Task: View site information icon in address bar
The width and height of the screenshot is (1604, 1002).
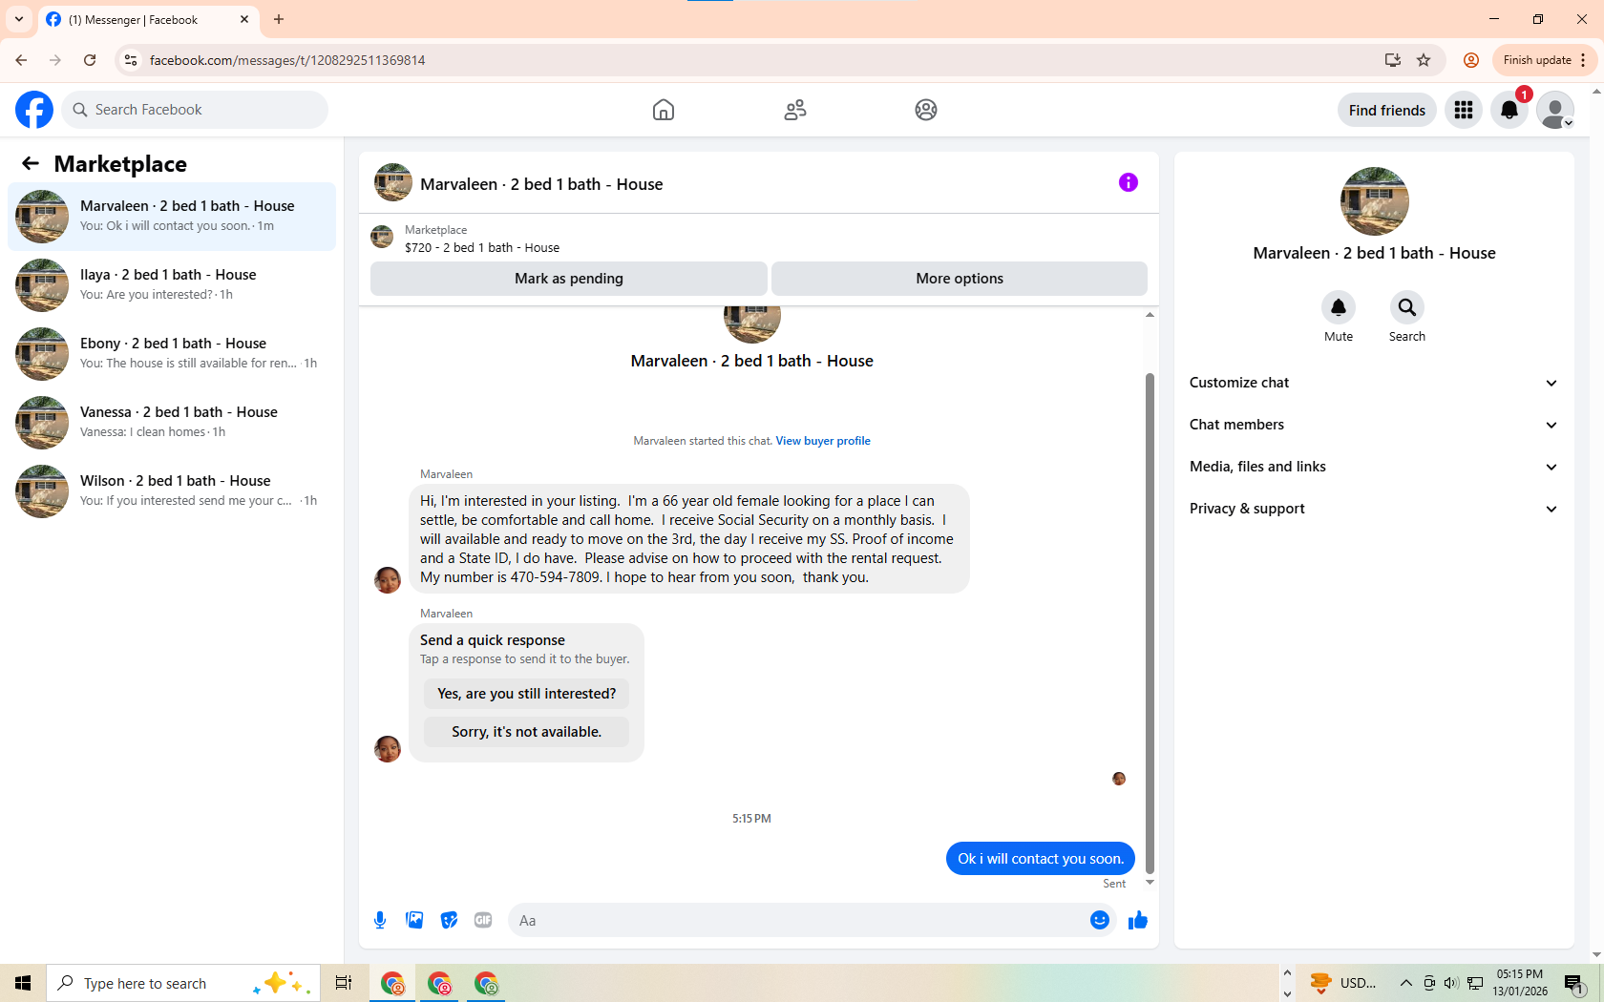Action: pos(131,60)
